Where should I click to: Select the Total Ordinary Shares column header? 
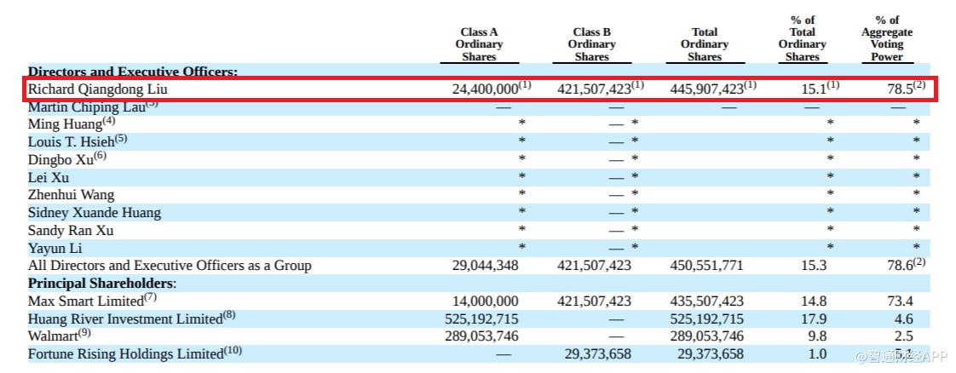point(704,44)
